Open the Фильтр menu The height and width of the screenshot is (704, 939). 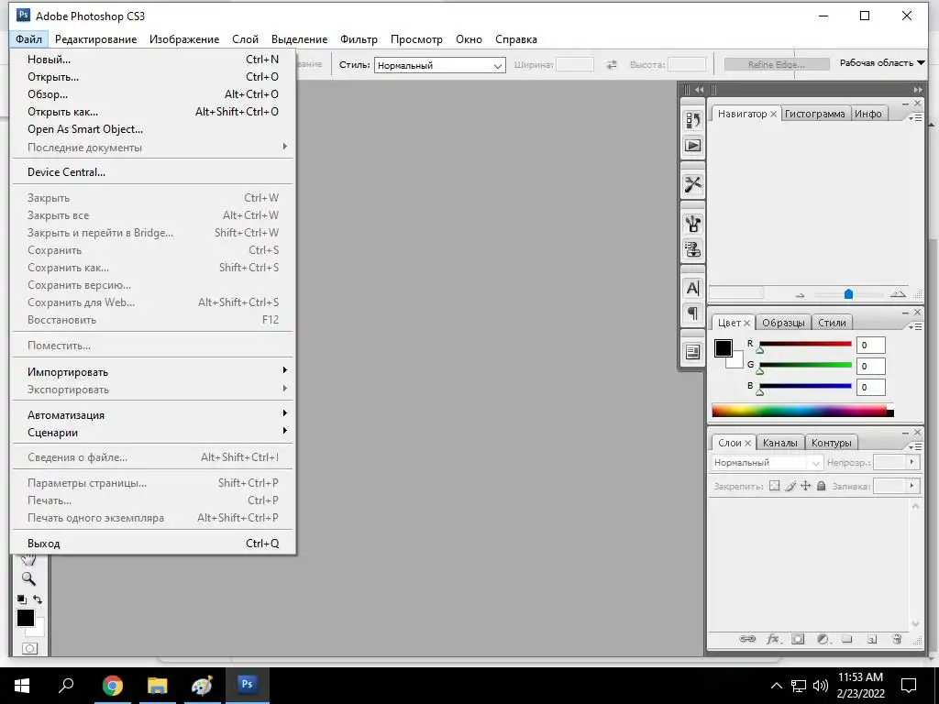(x=359, y=38)
